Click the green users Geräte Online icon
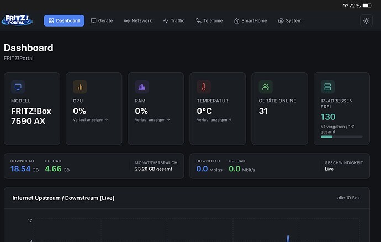The width and height of the screenshot is (381, 242). tap(266, 87)
